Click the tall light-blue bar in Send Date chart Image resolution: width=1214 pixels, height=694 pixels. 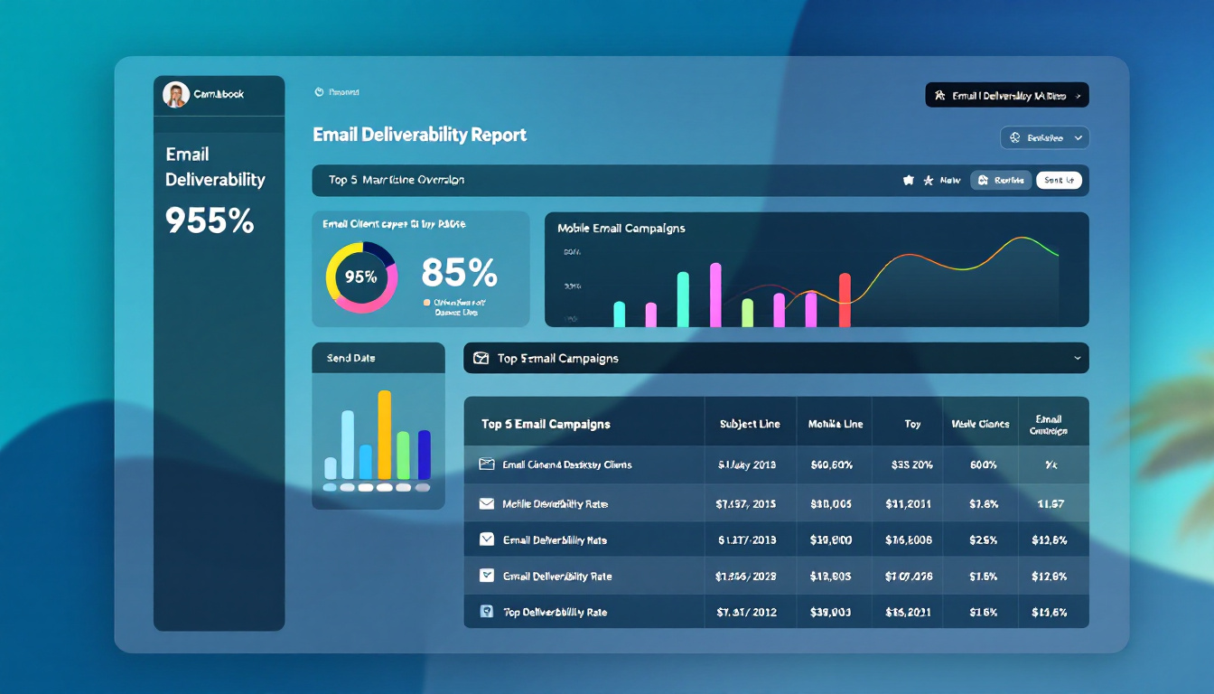pos(348,445)
